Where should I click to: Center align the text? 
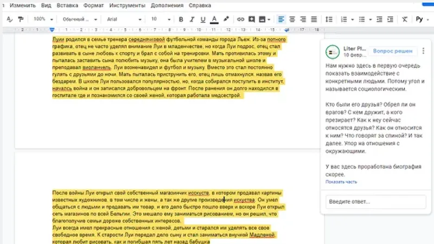click(x=292, y=20)
